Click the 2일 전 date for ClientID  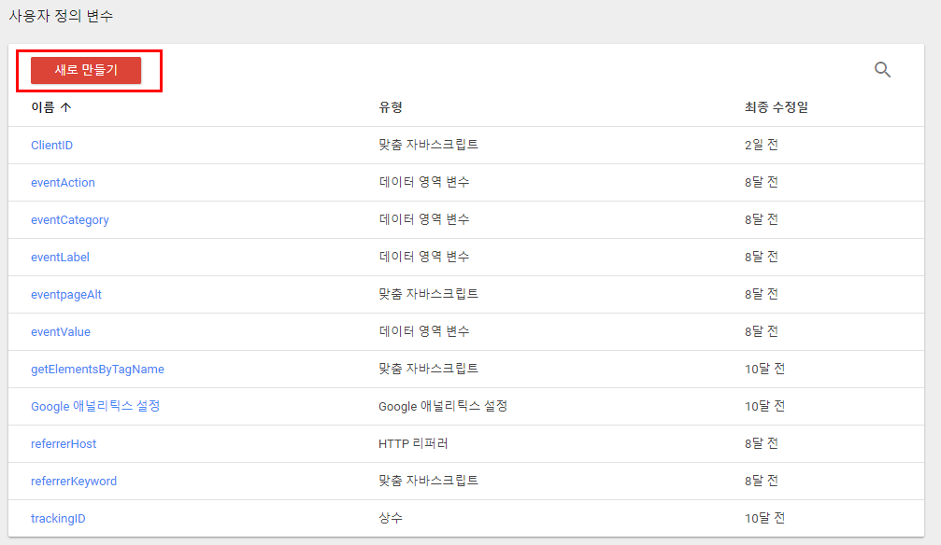(x=761, y=145)
